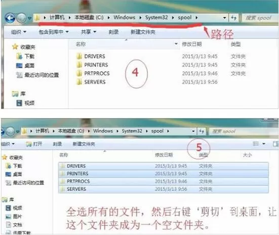This screenshot has height=235, width=279.
Task: Expand arrow after System32 in upper address bar
Action: 173,18
